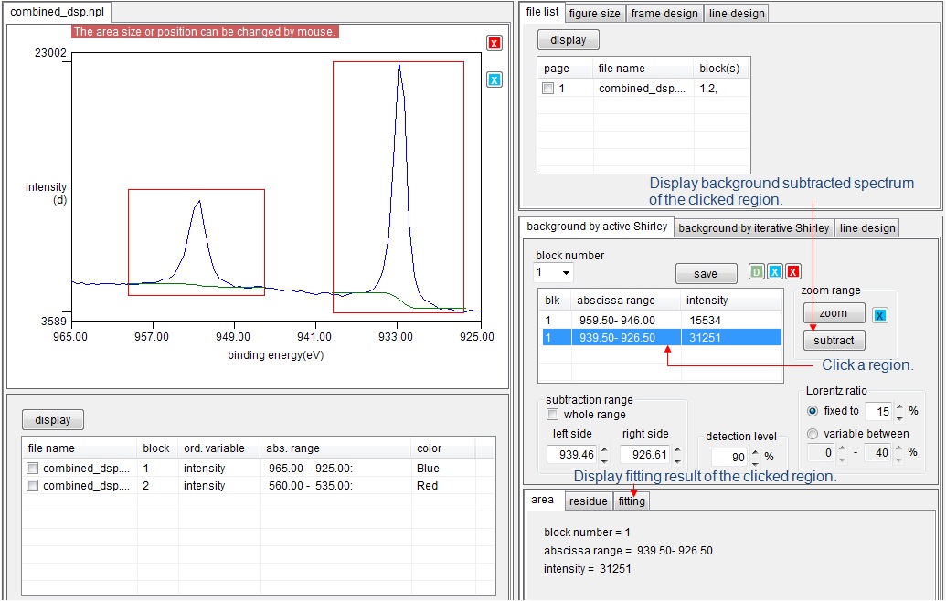Increase the variable upper bound 40 stepper
Screen dimensions: 946x601
pos(899,448)
